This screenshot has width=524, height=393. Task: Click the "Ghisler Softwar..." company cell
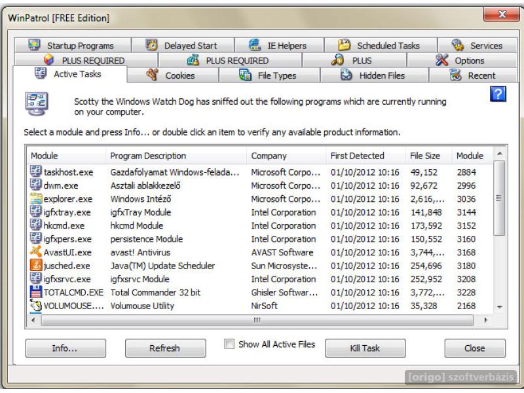284,292
